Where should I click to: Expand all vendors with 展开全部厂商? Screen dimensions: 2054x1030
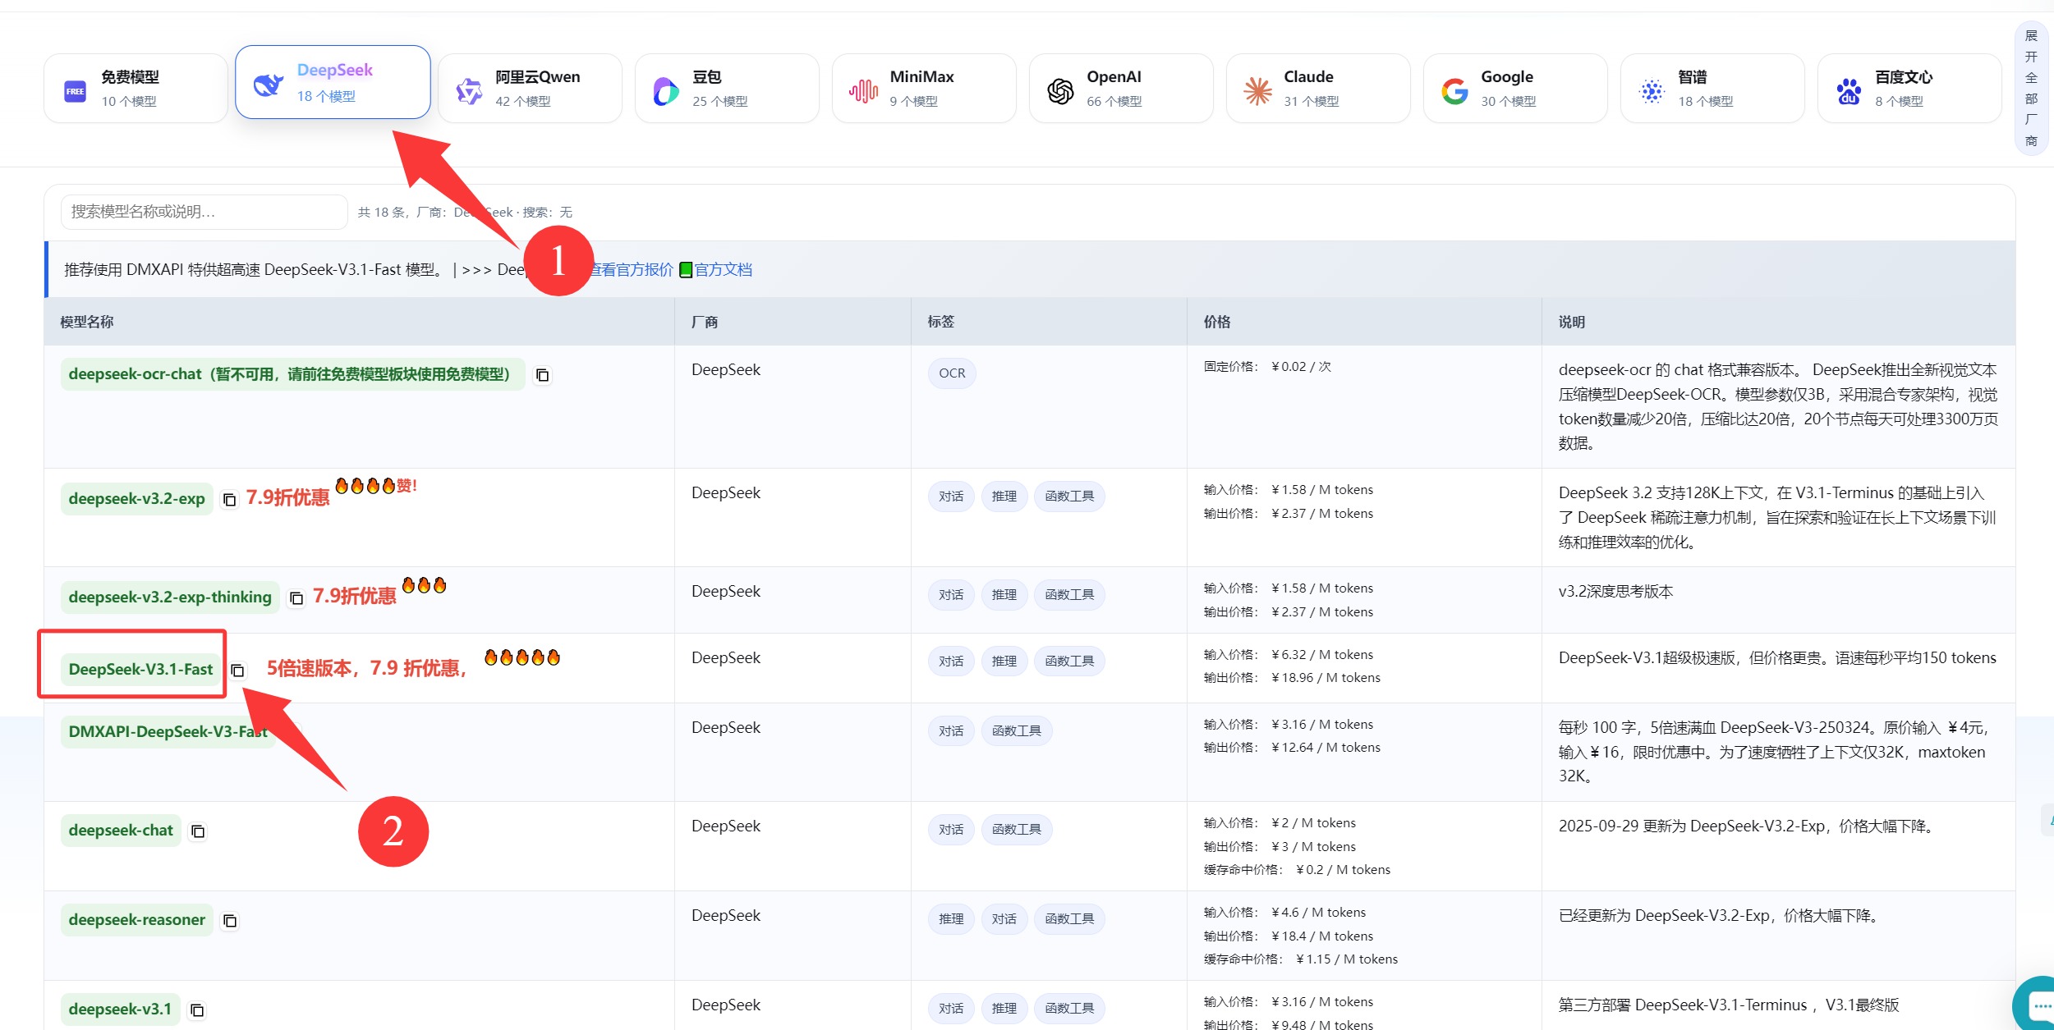(2031, 88)
